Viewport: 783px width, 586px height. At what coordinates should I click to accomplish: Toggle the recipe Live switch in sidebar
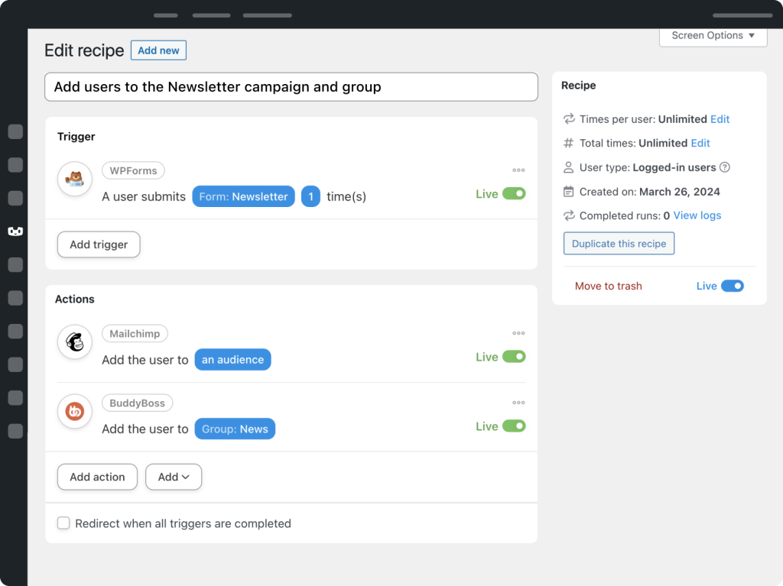click(732, 286)
